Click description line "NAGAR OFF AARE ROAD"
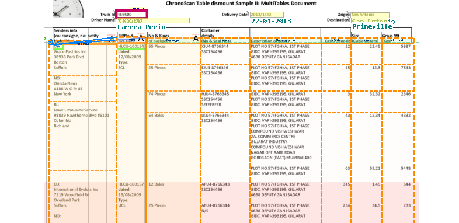The image size is (459, 223). click(x=273, y=152)
